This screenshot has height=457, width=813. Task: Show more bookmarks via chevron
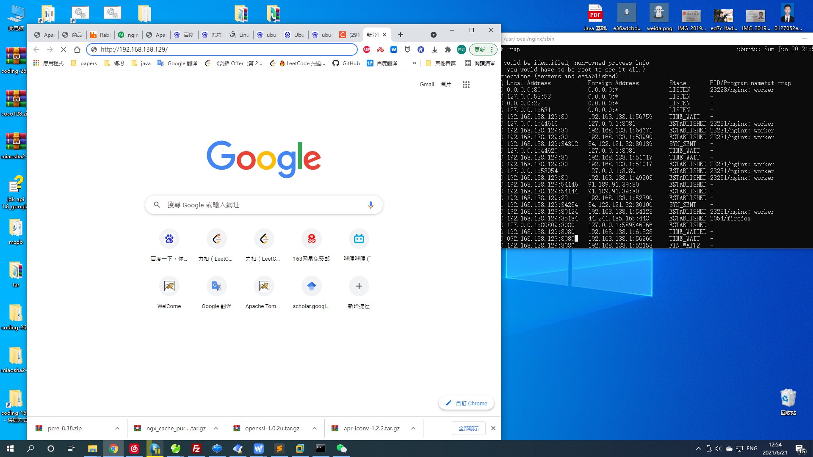tap(414, 63)
